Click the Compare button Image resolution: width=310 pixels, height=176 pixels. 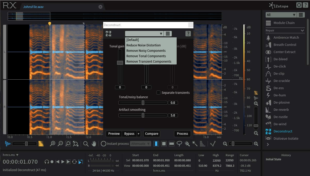coord(152,134)
